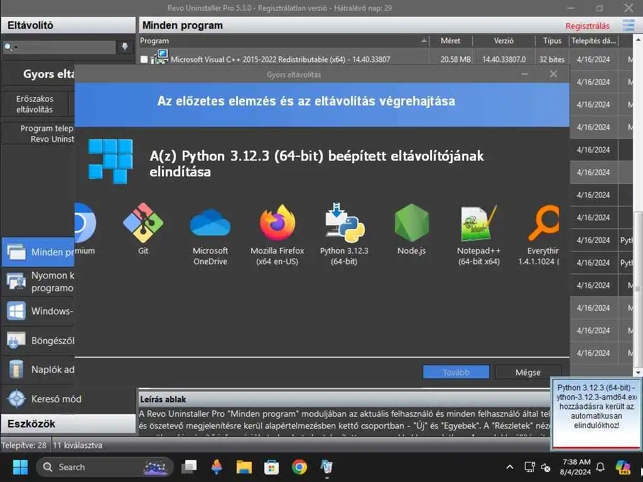Click the program list vertical scrollbar
Viewport: 643px width, 482px height.
point(638,289)
